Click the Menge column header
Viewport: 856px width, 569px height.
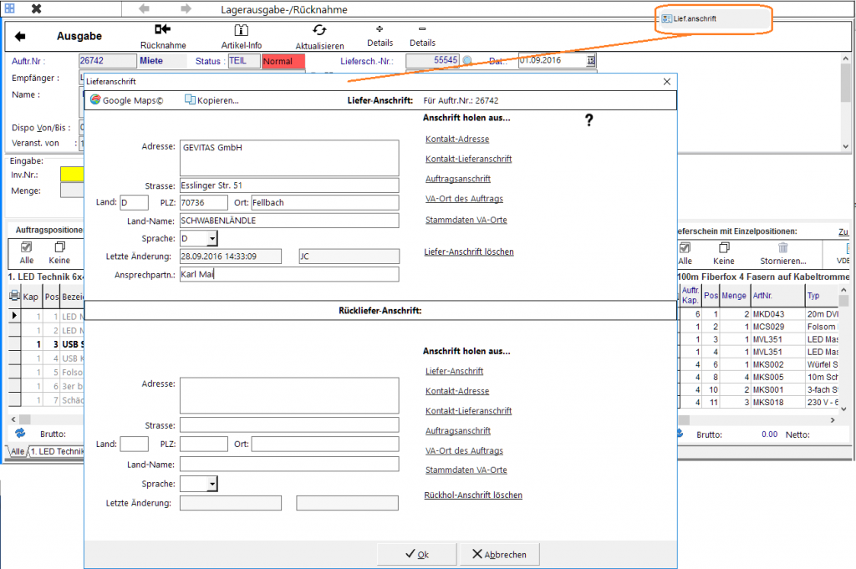(733, 295)
